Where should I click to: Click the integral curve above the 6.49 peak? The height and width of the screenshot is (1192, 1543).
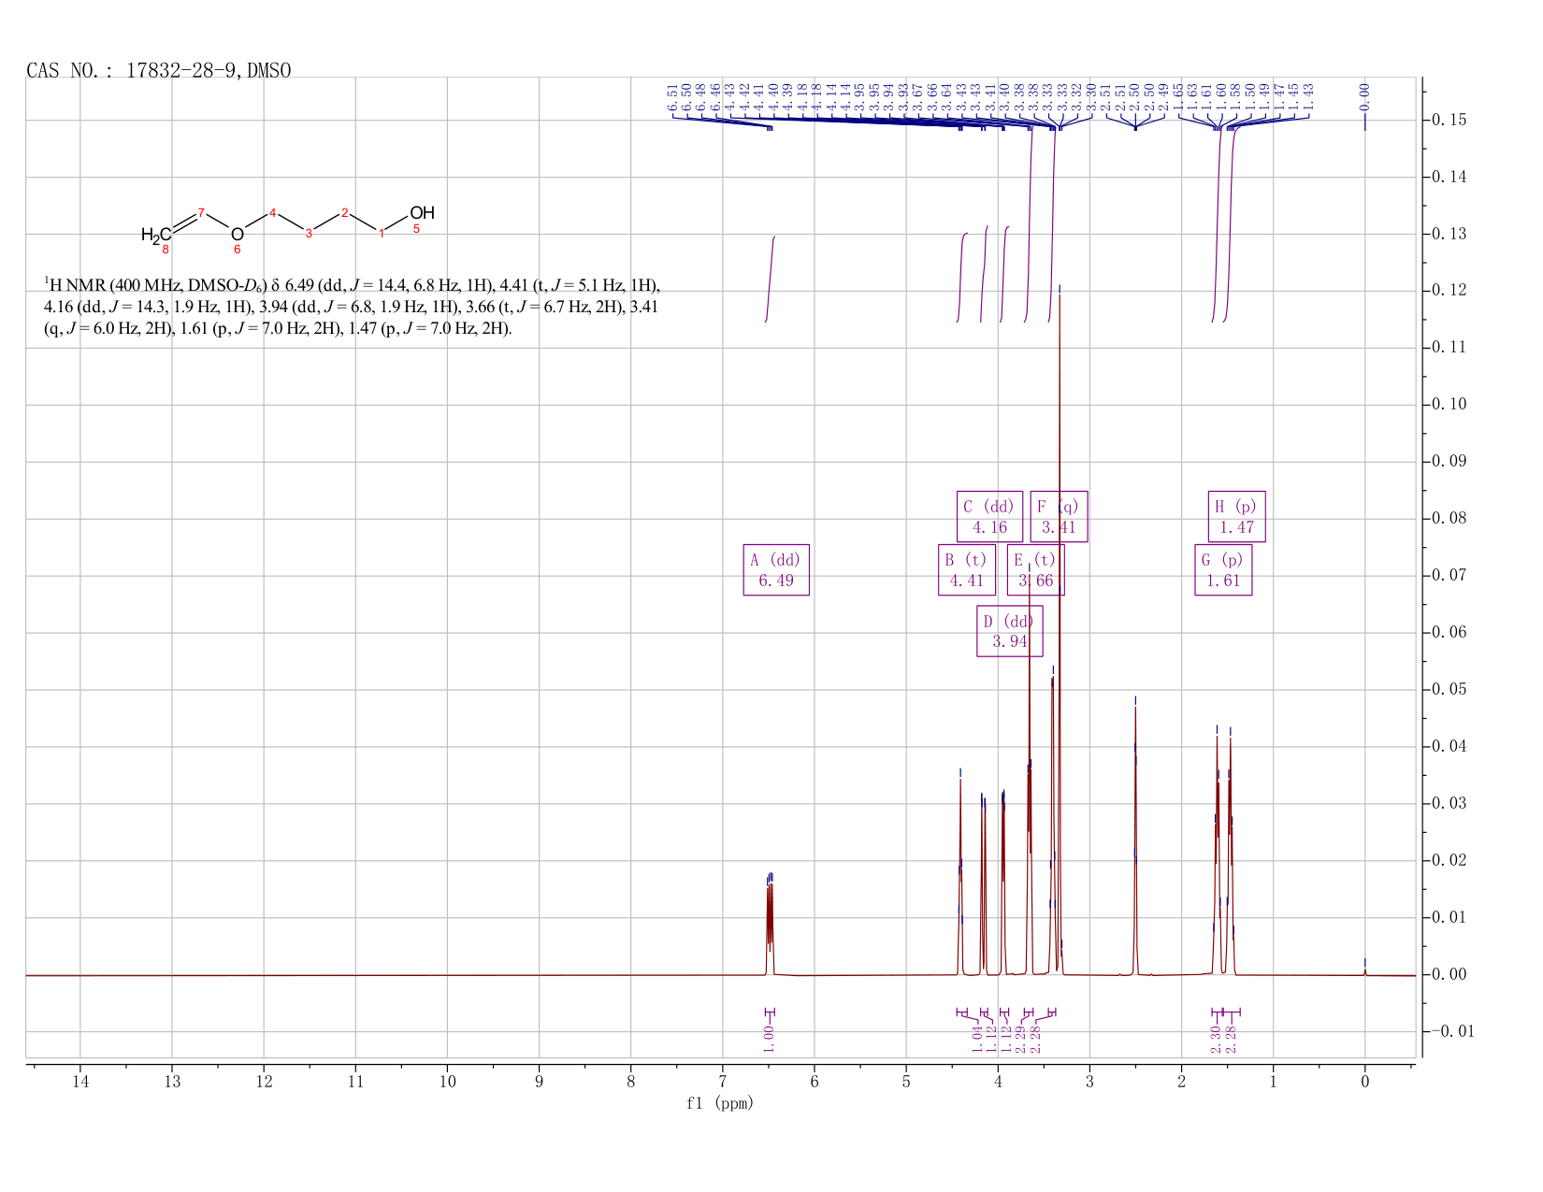pos(771,279)
